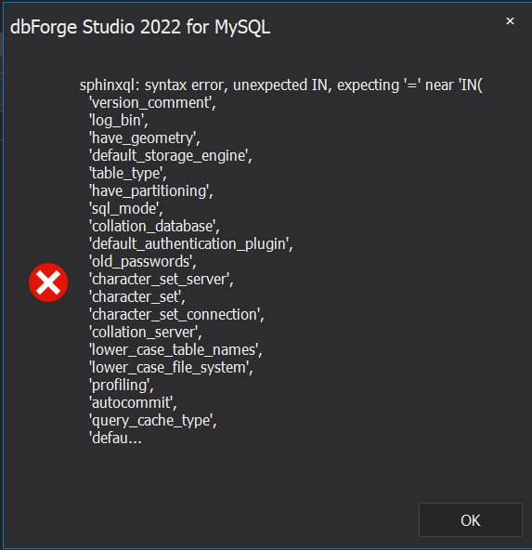532x550 pixels.
Task: Click the 'sql_mode' text line
Action: pyautogui.click(x=126, y=209)
